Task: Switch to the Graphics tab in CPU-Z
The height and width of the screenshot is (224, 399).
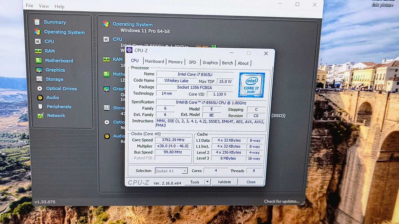Action: coord(210,62)
